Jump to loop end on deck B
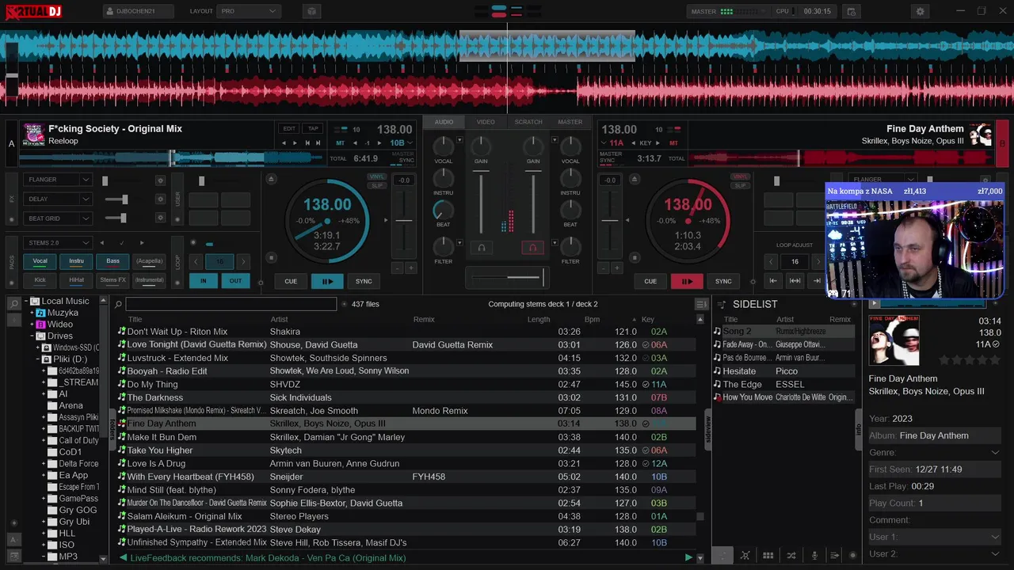This screenshot has width=1014, height=570. coord(817,281)
